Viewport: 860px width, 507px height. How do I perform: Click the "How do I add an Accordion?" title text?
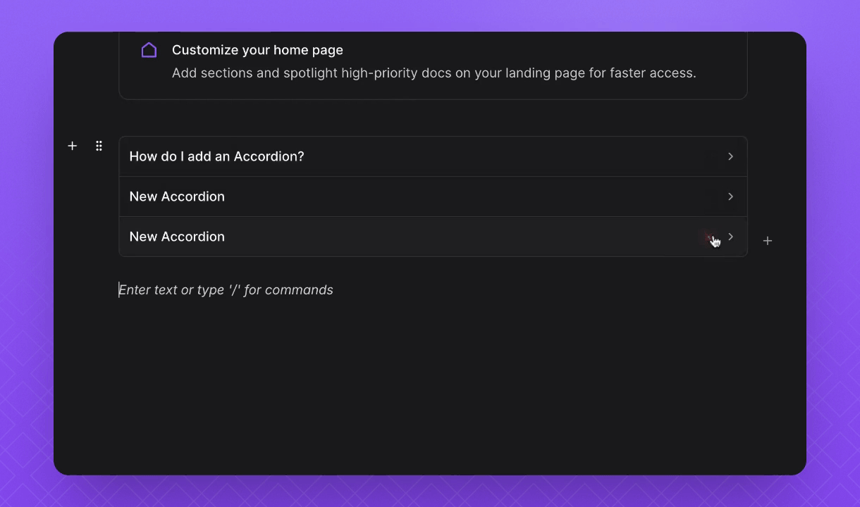216,156
